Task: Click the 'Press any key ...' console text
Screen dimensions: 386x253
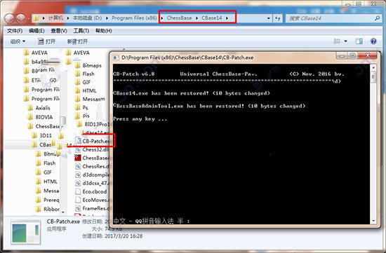Action: 140,119
